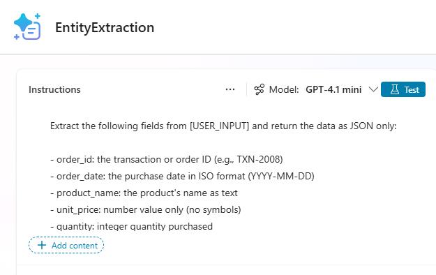Place the cursor in the order_date line
Image resolution: width=436 pixels, height=275 pixels.
pyautogui.click(x=182, y=176)
